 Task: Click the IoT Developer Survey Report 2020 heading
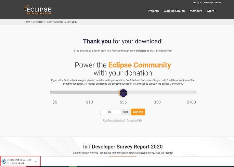click(123, 147)
